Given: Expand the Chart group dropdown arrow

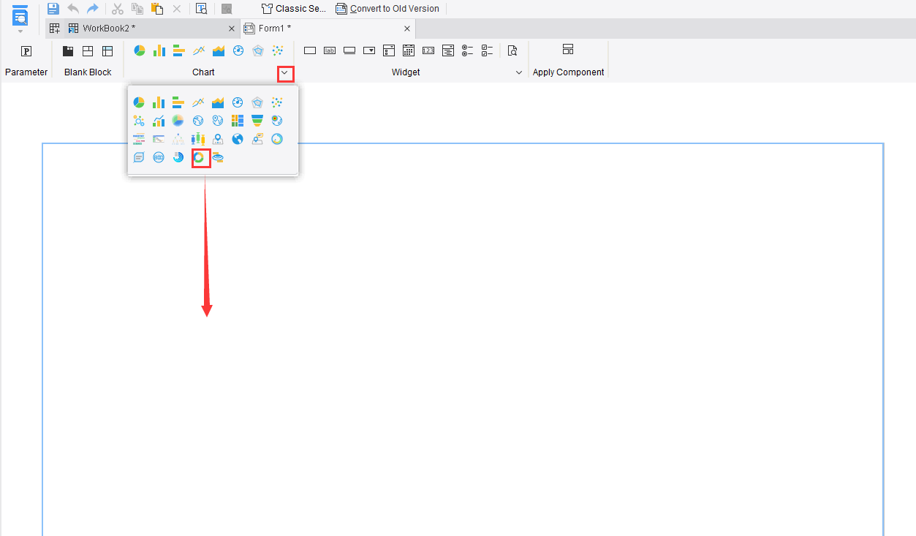Looking at the screenshot, I should [x=285, y=72].
